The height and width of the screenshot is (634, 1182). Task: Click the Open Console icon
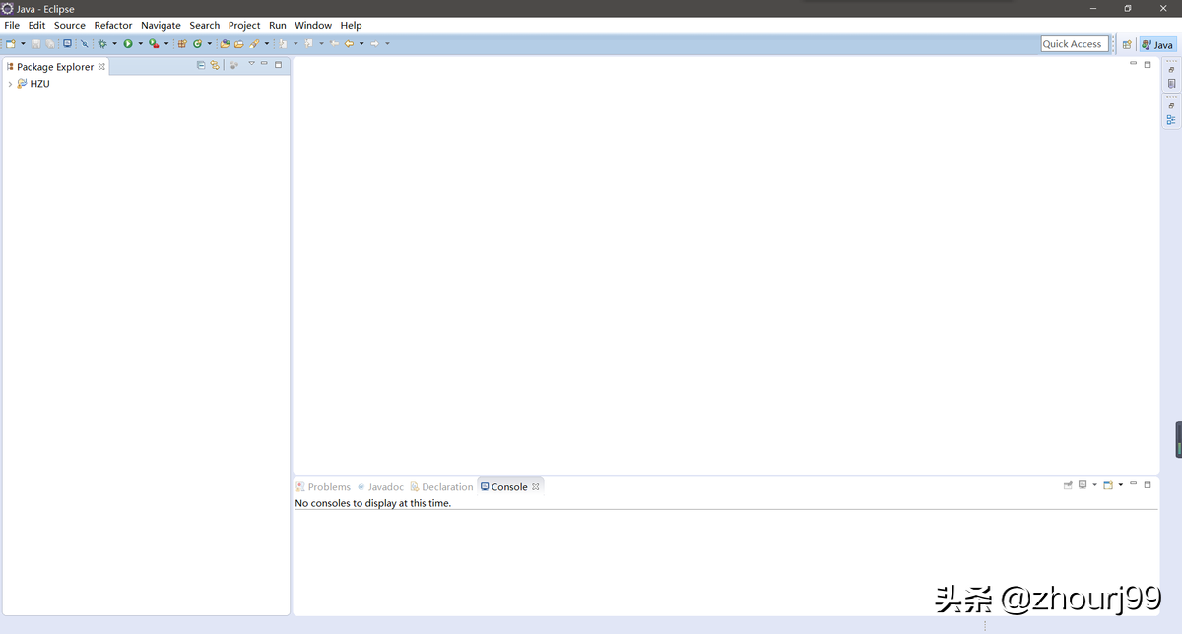click(1108, 485)
